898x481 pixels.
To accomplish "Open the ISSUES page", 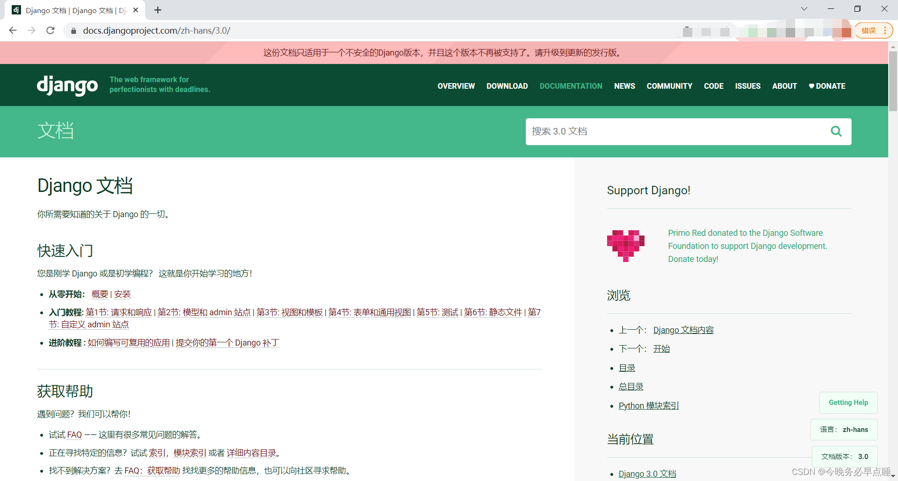I will click(747, 86).
